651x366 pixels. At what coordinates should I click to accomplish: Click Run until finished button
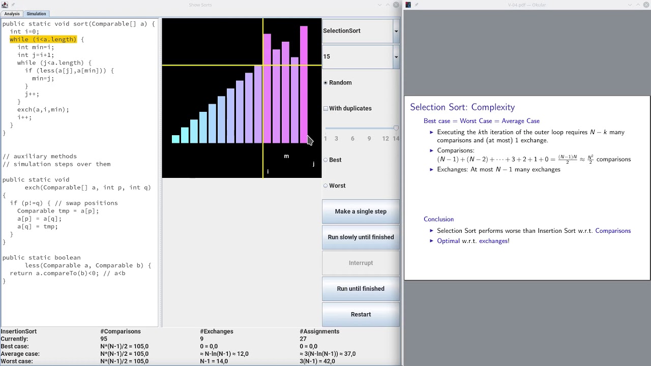361,289
